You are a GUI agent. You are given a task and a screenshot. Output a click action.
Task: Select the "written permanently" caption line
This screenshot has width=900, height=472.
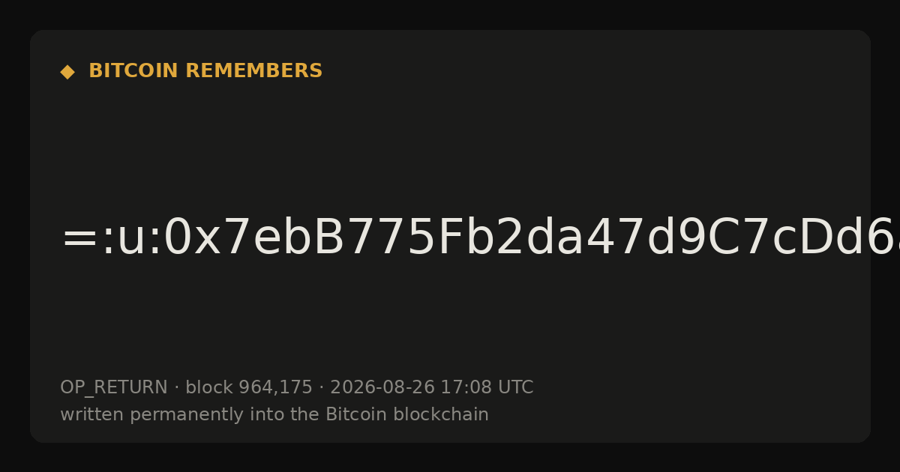pos(274,415)
